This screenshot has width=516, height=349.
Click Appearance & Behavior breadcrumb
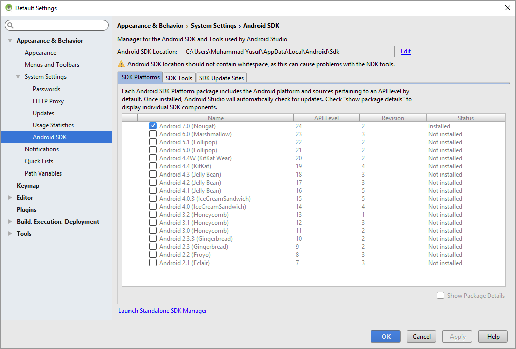point(151,26)
